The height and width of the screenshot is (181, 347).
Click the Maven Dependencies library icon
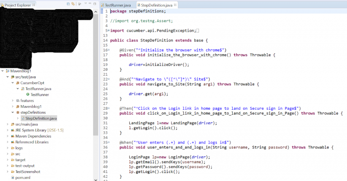click(x=13, y=136)
